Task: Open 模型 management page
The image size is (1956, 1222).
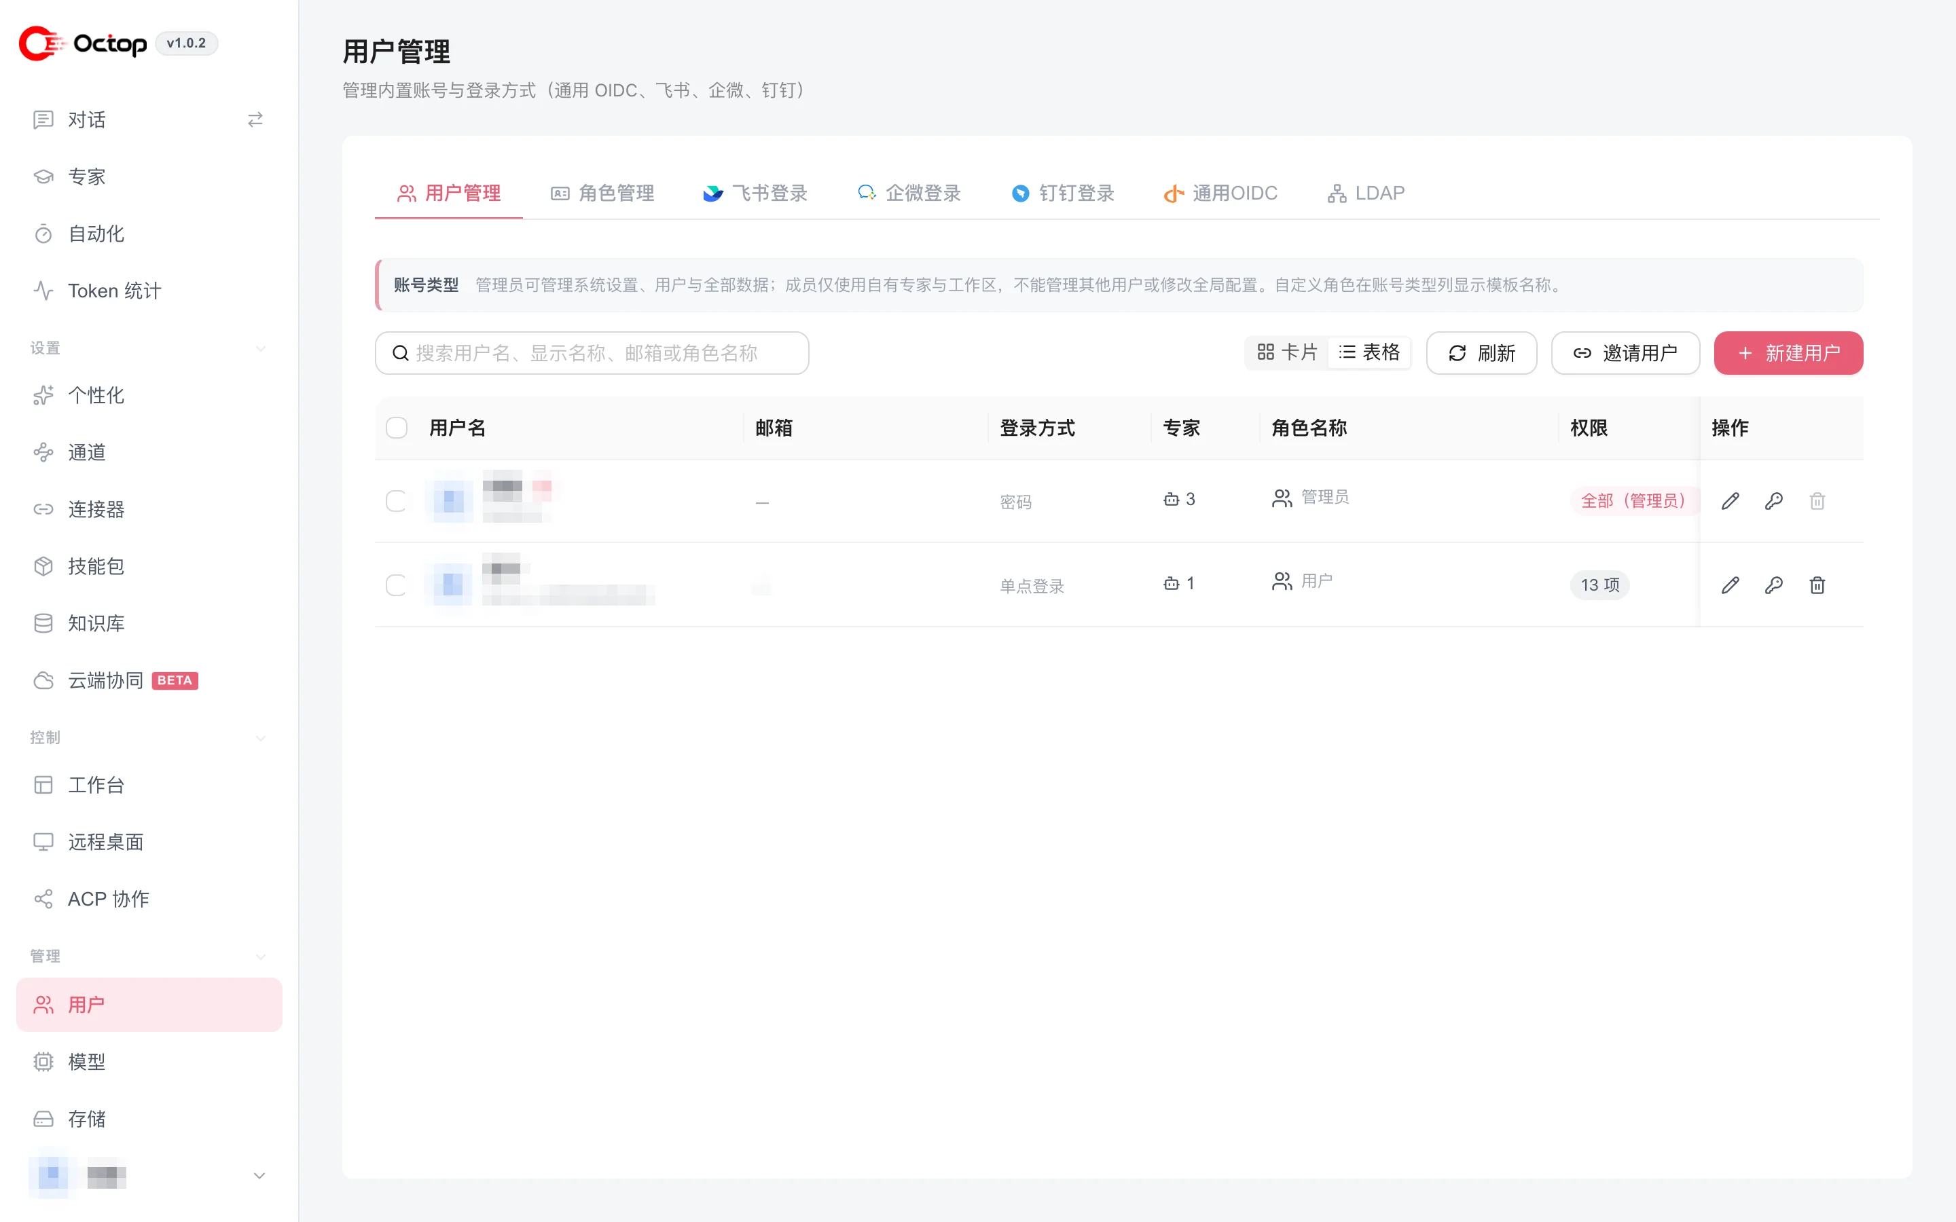Action: pyautogui.click(x=149, y=1062)
